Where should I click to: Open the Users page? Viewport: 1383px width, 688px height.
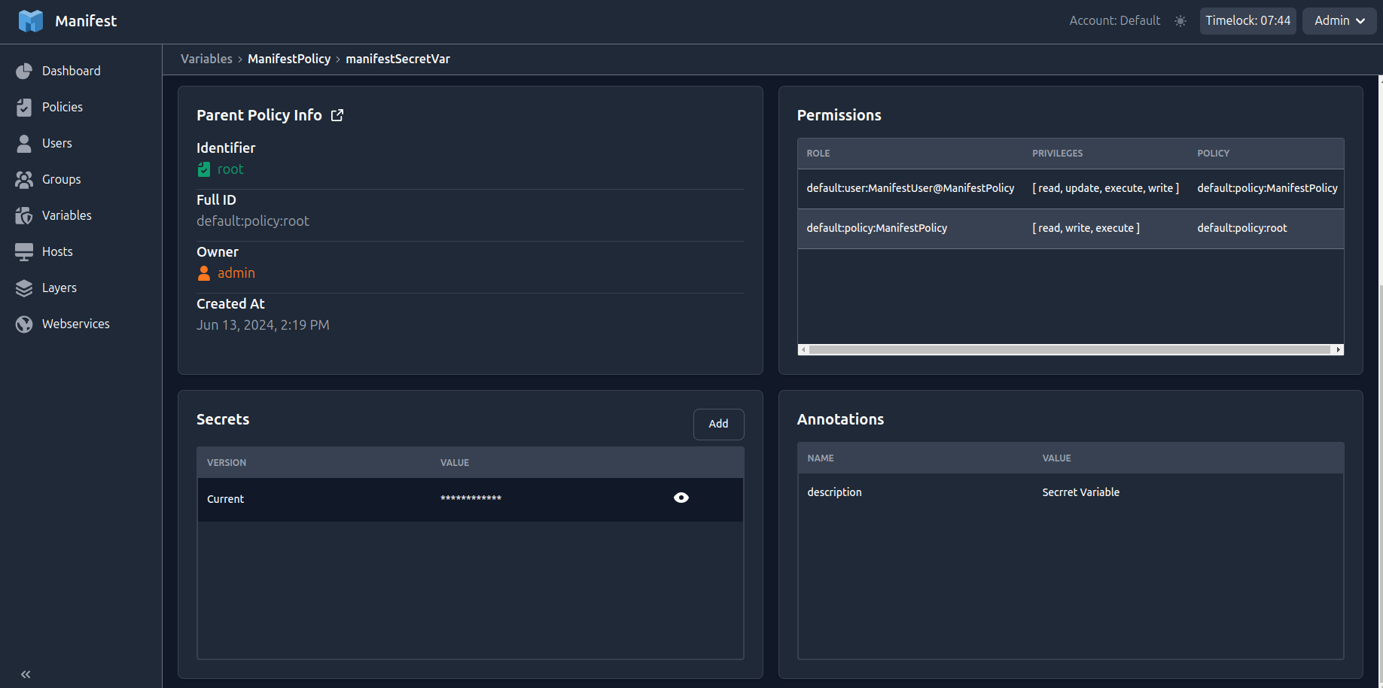coord(57,143)
